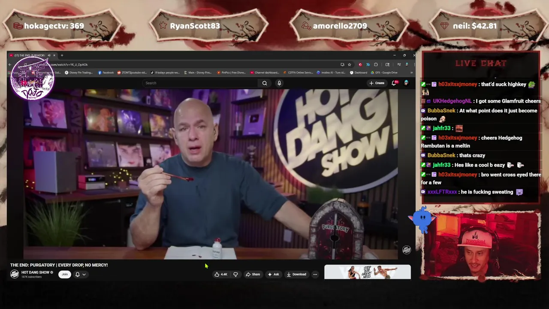This screenshot has height=309, width=549.
Task: Open CDTFA Online Services bookmark
Action: coord(298,73)
